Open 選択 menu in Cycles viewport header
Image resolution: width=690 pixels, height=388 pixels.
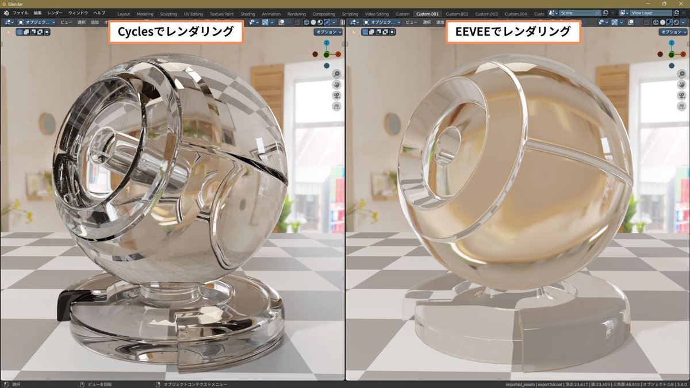tap(81, 22)
